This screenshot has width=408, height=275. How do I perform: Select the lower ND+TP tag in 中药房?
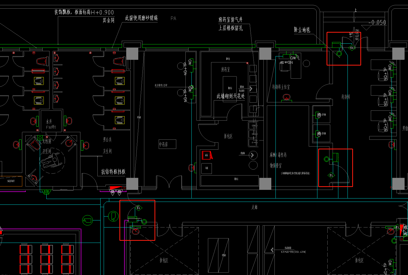(185, 96)
